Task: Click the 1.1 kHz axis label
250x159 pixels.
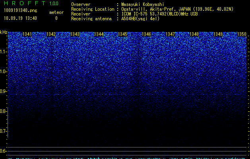Action: [4, 52]
